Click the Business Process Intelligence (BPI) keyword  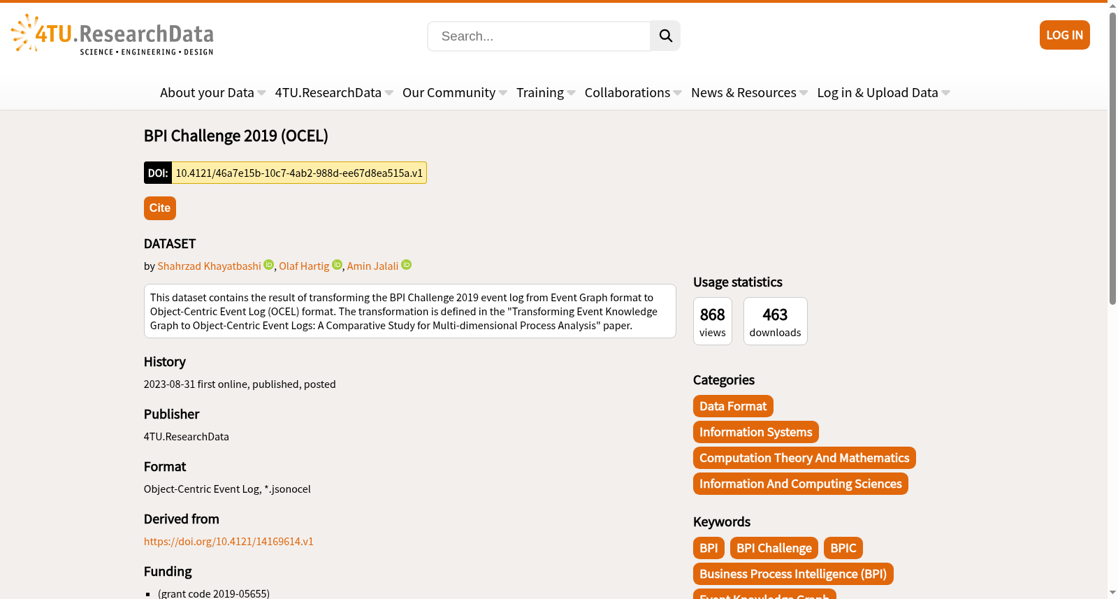coord(793,574)
